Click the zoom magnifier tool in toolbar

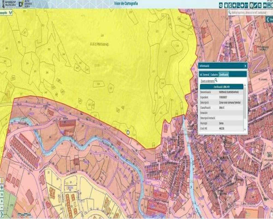pos(238,5)
